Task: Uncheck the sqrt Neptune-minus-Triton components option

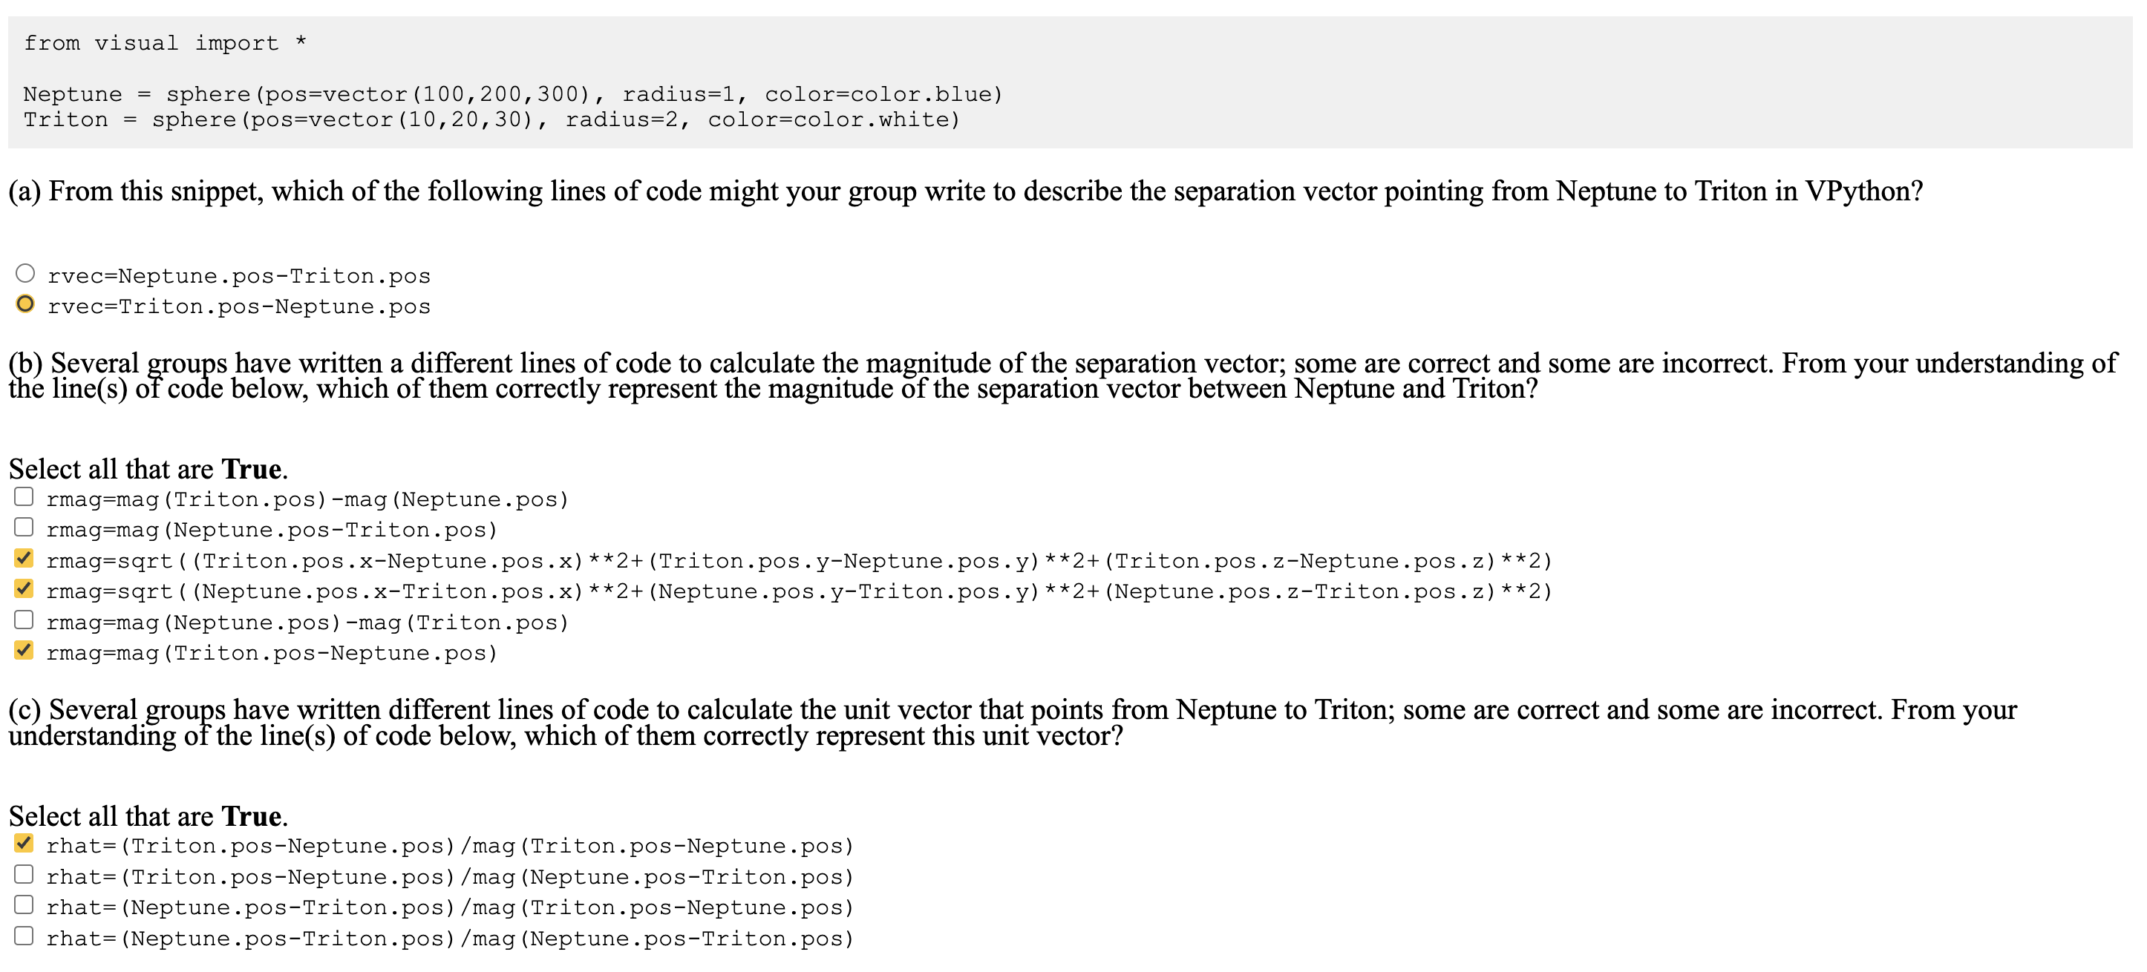Action: 24,589
